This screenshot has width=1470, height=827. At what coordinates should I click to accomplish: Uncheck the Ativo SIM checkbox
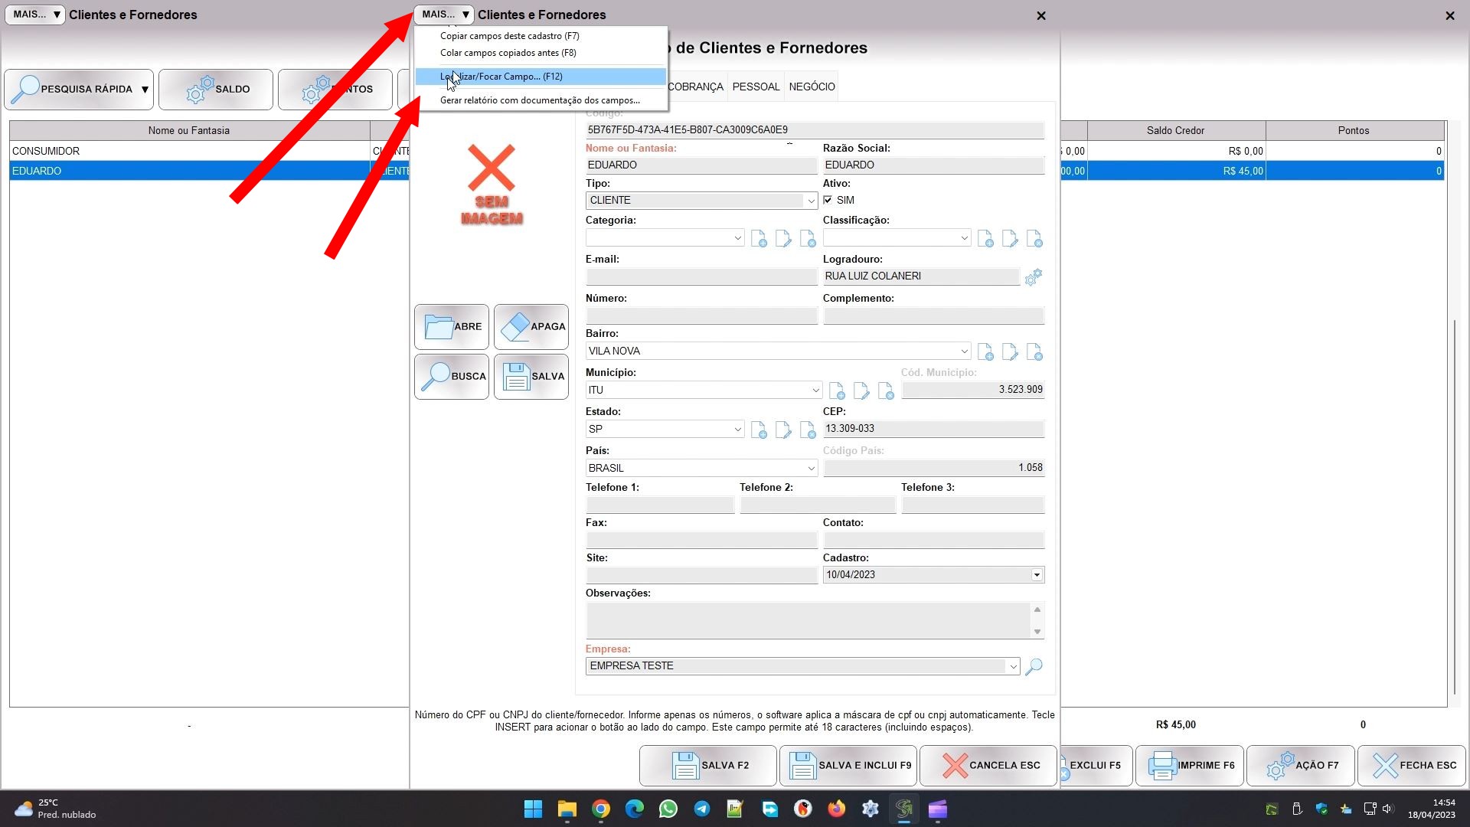click(x=828, y=200)
